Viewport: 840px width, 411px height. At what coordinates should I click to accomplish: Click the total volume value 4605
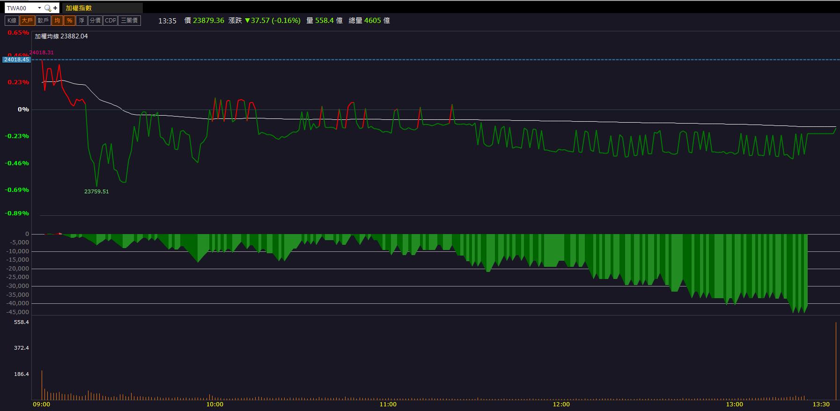(373, 21)
